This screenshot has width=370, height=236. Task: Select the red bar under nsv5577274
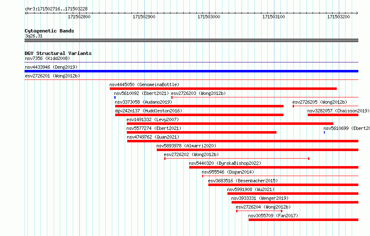(x=202, y=132)
